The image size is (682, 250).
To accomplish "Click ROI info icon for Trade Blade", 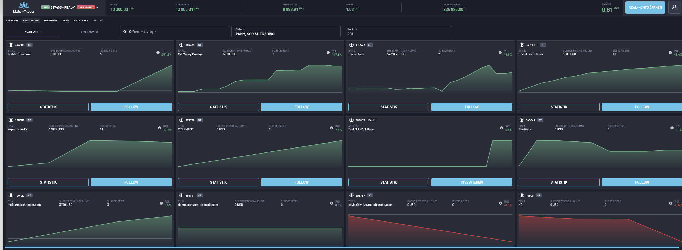I will click(x=500, y=53).
